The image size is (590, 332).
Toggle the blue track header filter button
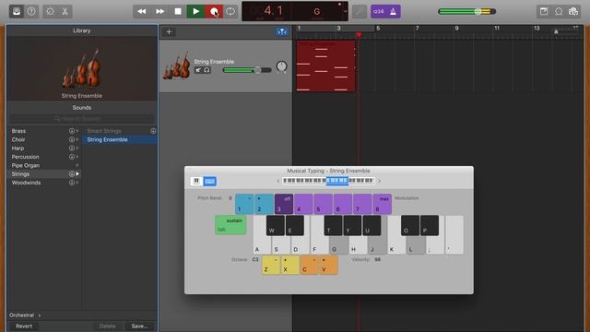tap(282, 32)
